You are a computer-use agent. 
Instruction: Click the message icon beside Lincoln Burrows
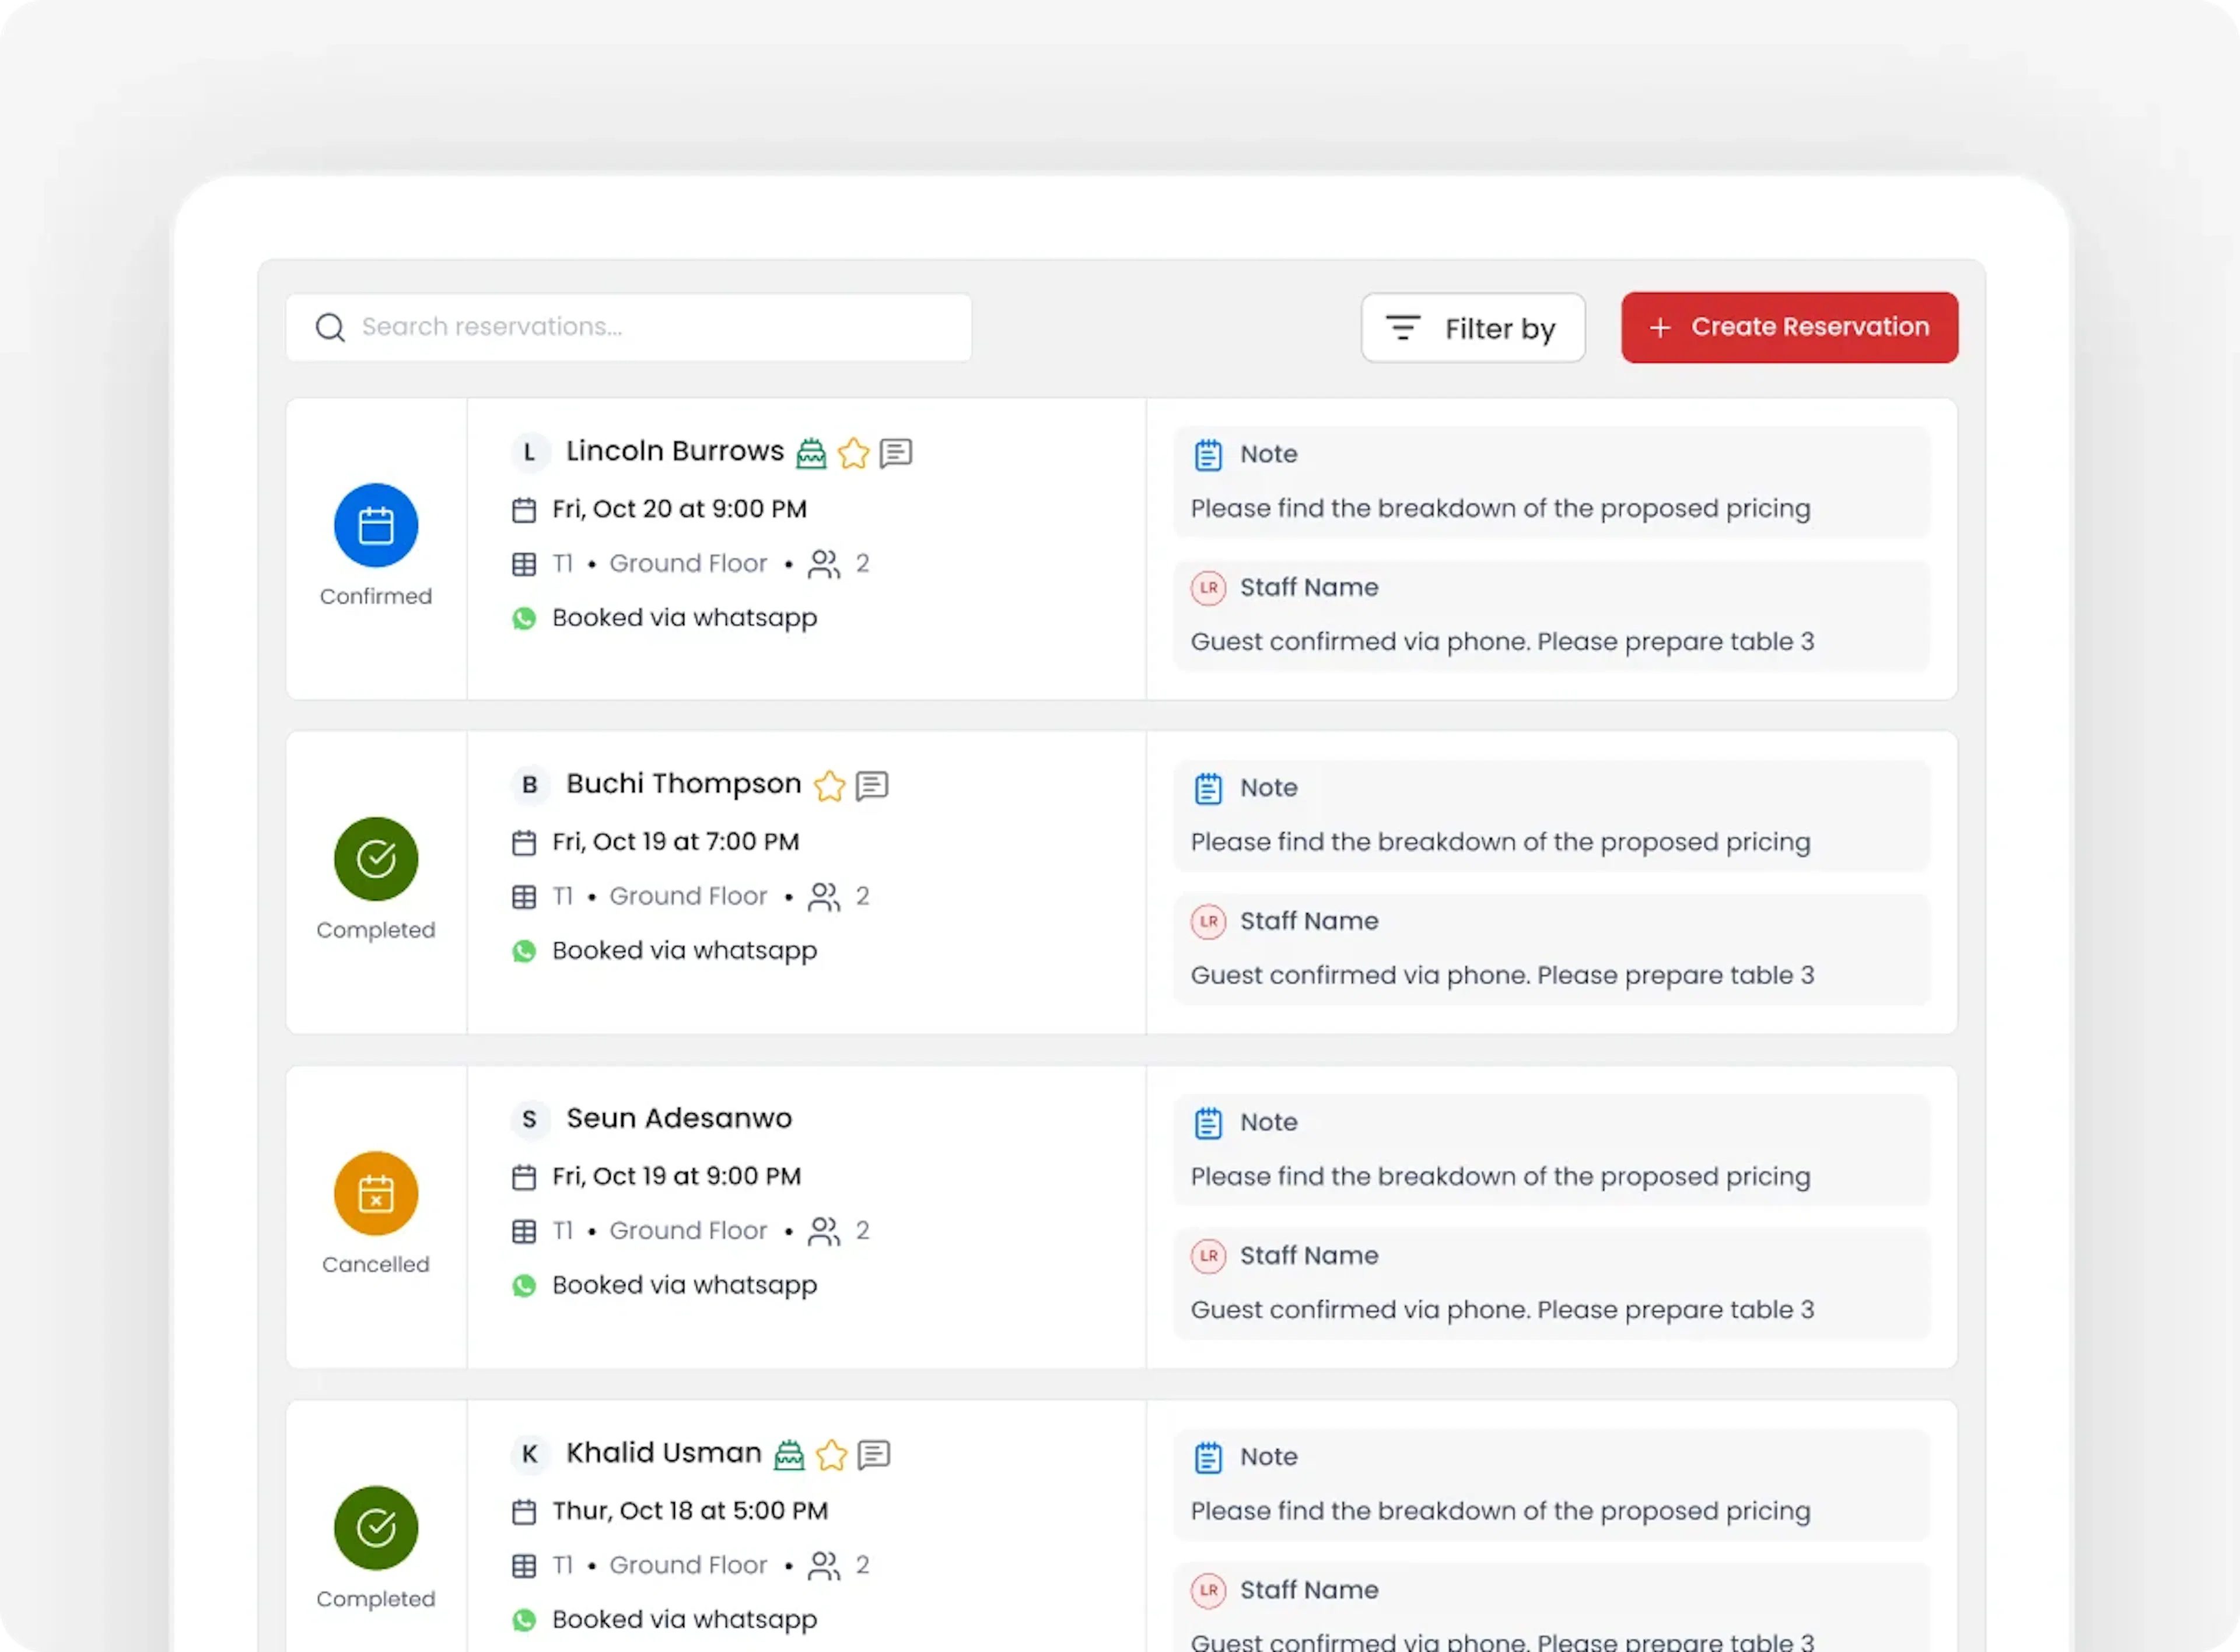pyautogui.click(x=897, y=453)
